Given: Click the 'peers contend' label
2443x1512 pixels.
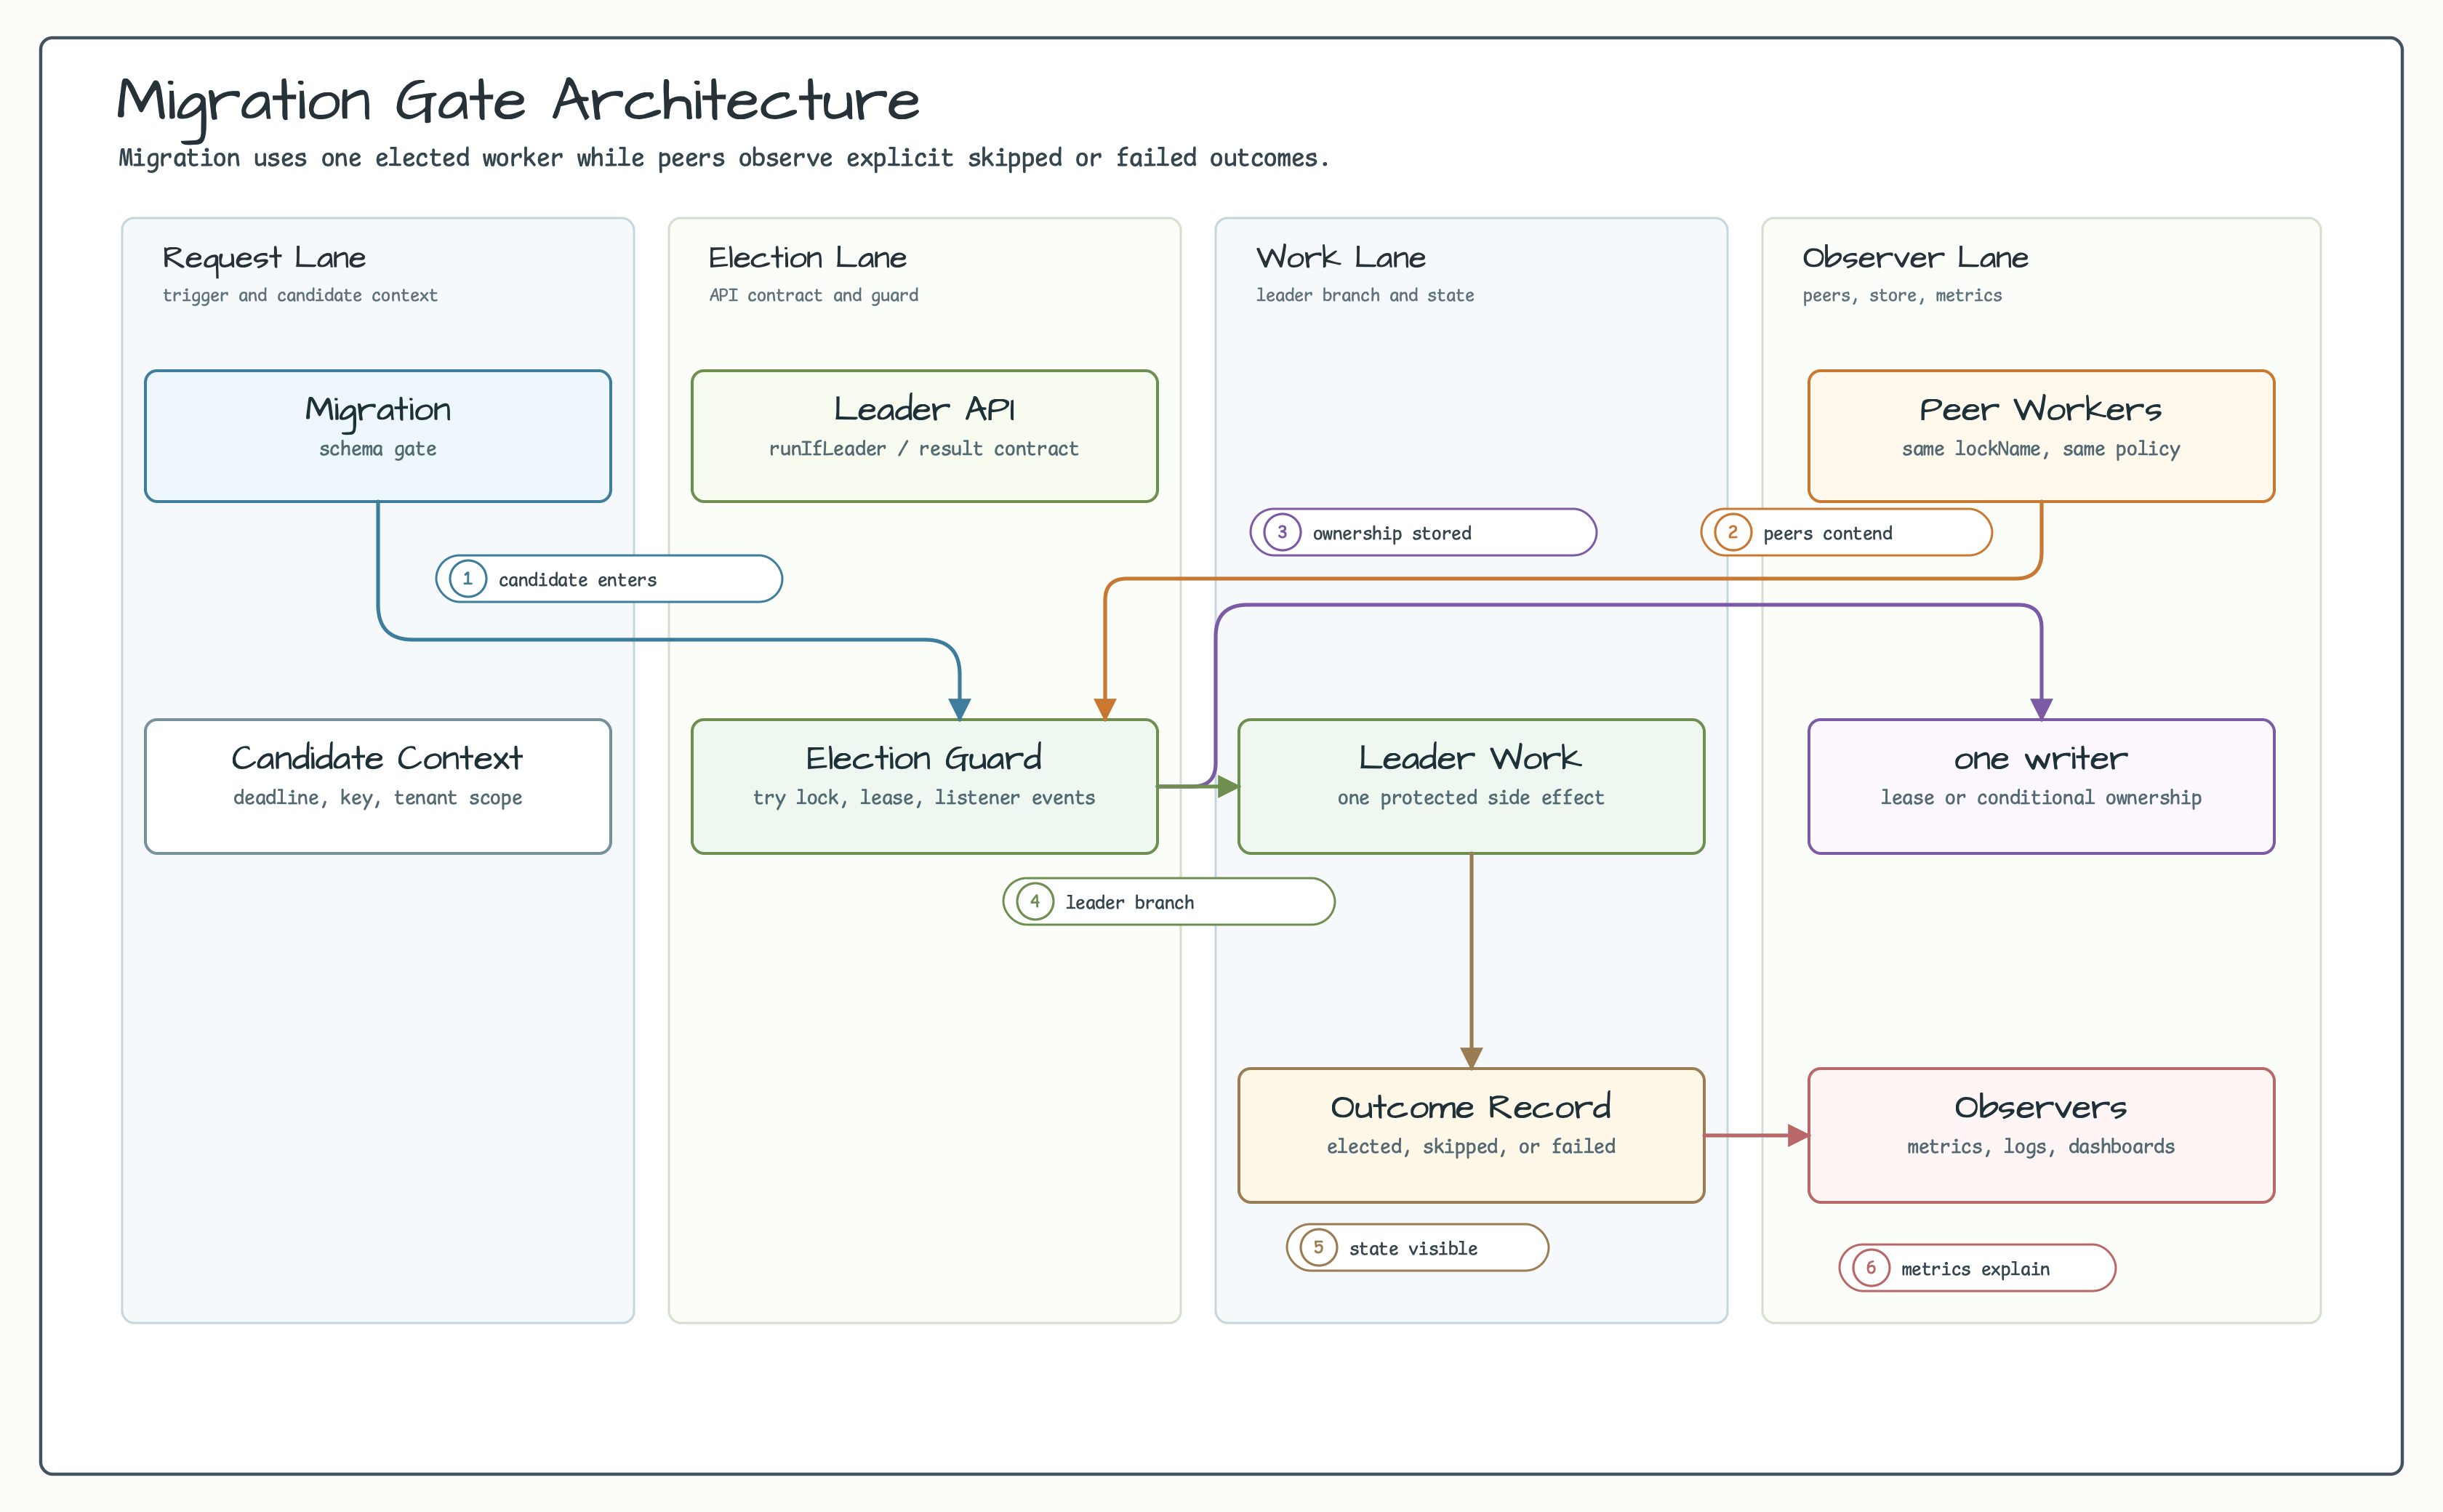Looking at the screenshot, I should pyautogui.click(x=1827, y=533).
